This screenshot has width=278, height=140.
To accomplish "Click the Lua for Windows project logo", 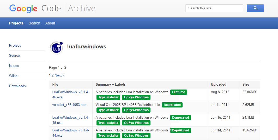I will pyautogui.click(x=56, y=48).
